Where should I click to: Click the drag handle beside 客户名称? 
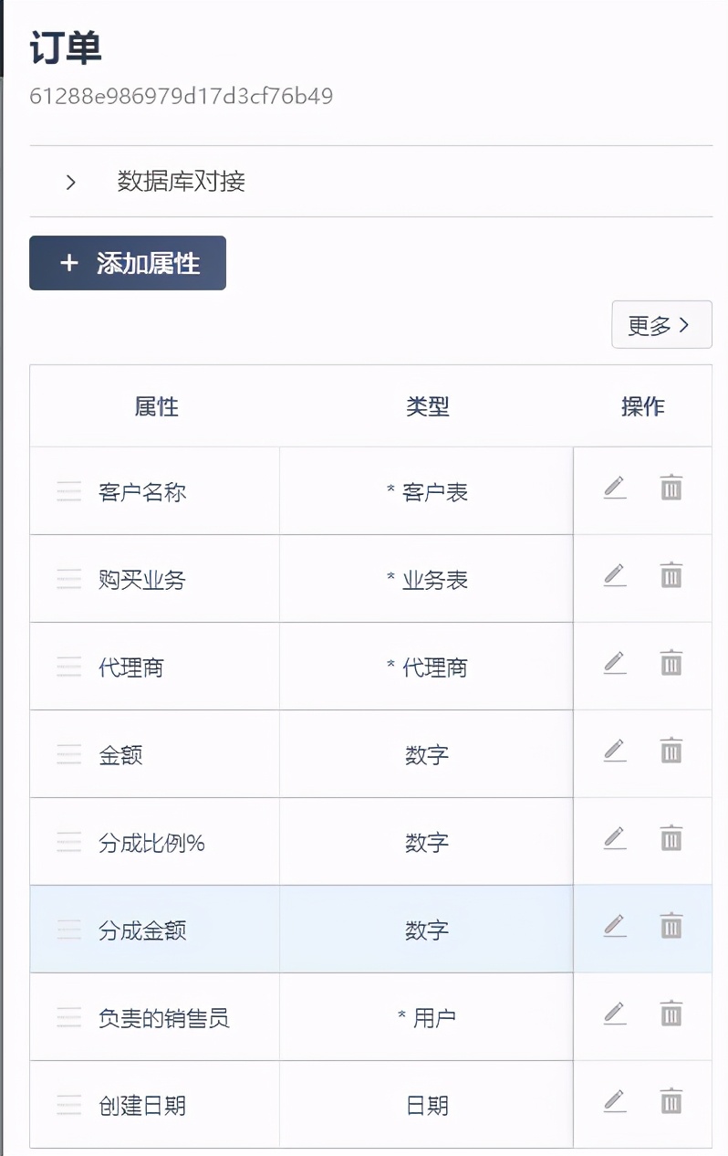click(x=68, y=491)
